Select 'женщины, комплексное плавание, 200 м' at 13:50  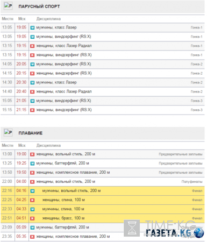coord(73,172)
